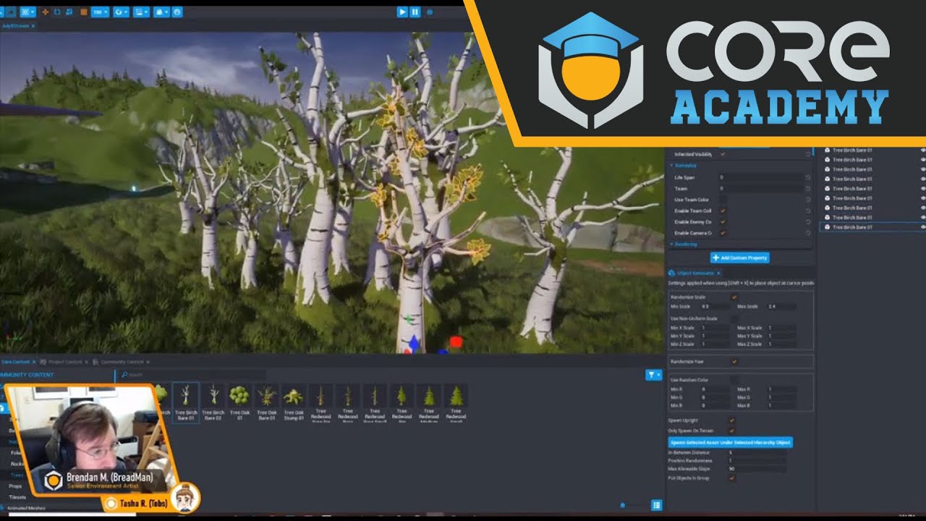Toggle Spawn Upright checkbox
The height and width of the screenshot is (521, 926).
click(x=731, y=420)
